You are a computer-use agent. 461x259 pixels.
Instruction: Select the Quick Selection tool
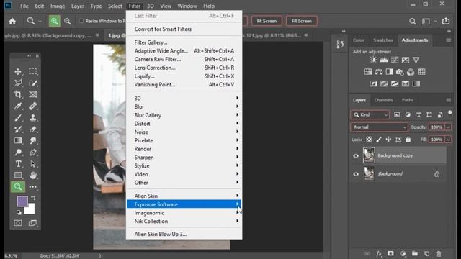(33, 83)
